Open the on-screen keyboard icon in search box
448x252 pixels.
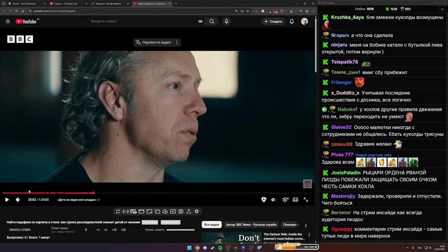[200, 21]
